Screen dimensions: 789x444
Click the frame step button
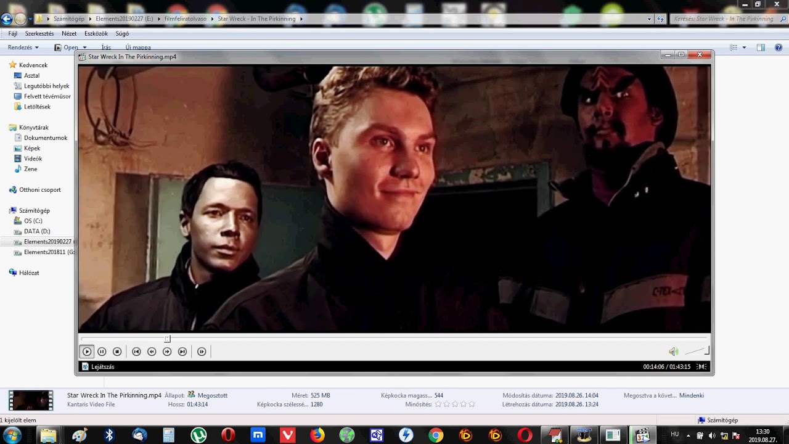202,351
